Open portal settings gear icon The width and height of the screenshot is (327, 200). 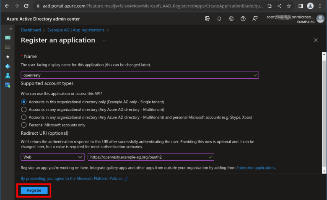tap(231, 19)
